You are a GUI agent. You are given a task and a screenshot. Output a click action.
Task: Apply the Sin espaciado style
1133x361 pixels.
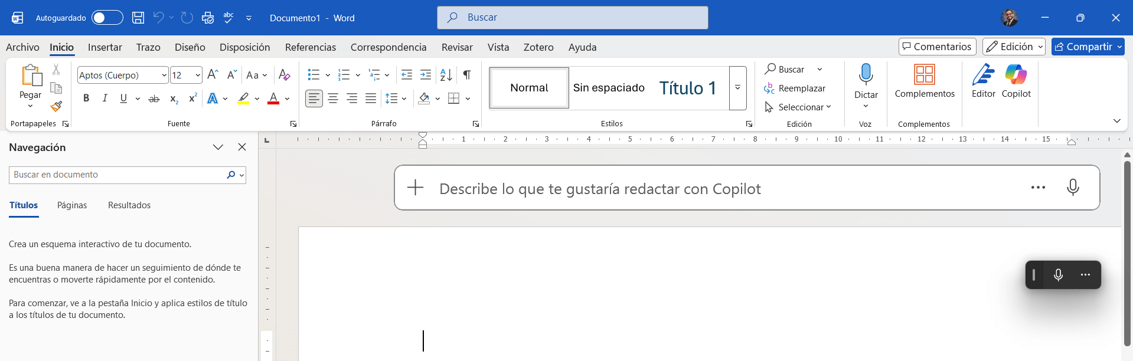(609, 88)
